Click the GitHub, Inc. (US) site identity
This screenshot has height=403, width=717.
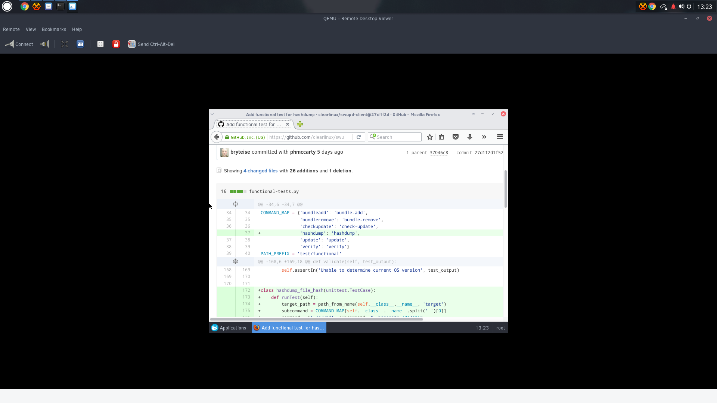coord(245,137)
